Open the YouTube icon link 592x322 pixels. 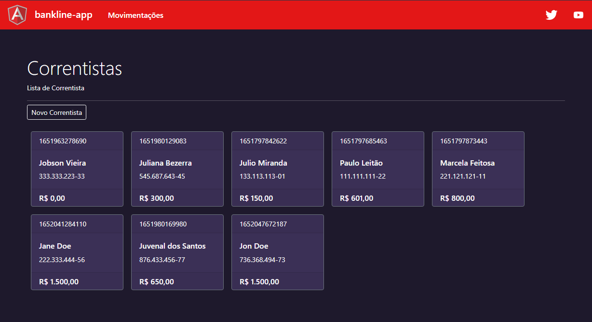579,15
